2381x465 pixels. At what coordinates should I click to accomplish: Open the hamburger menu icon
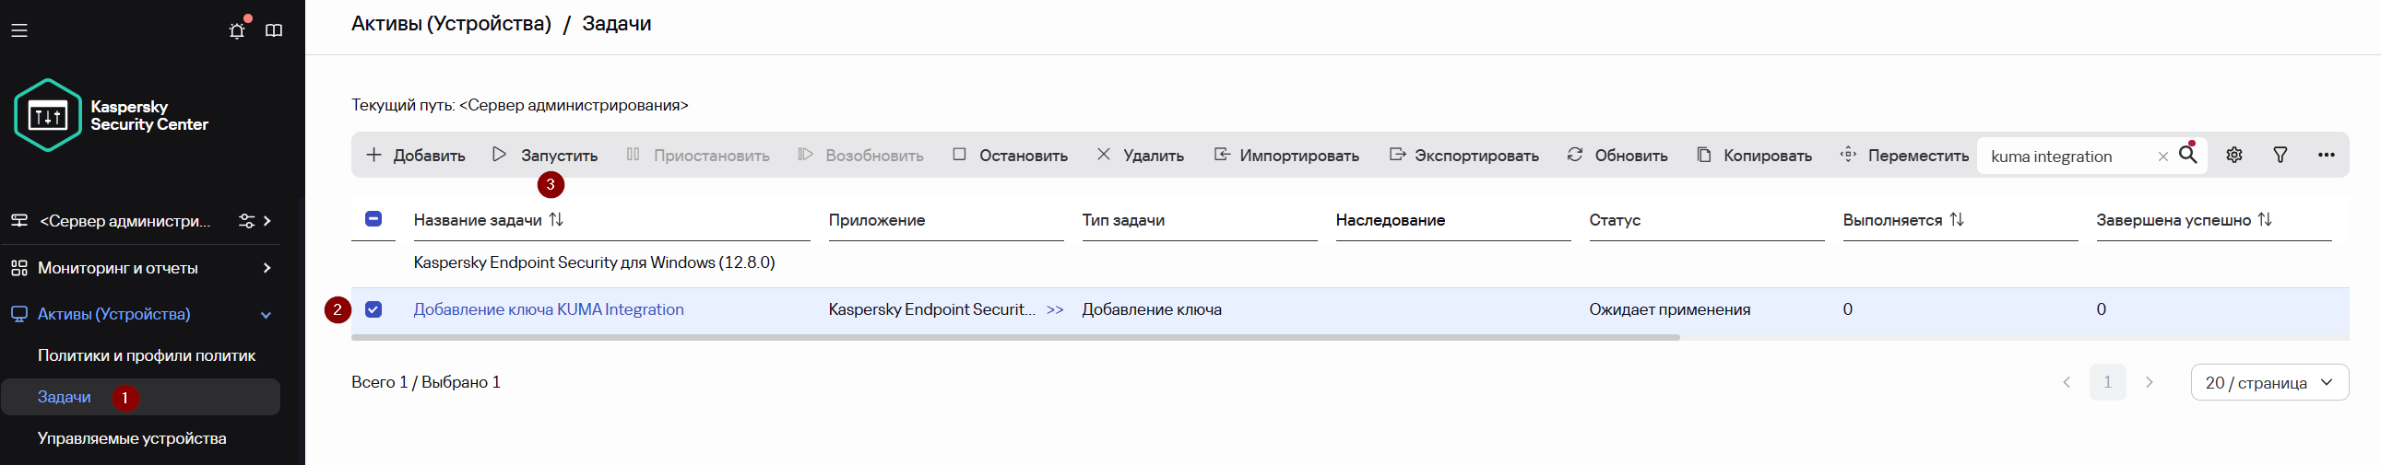coord(19,30)
